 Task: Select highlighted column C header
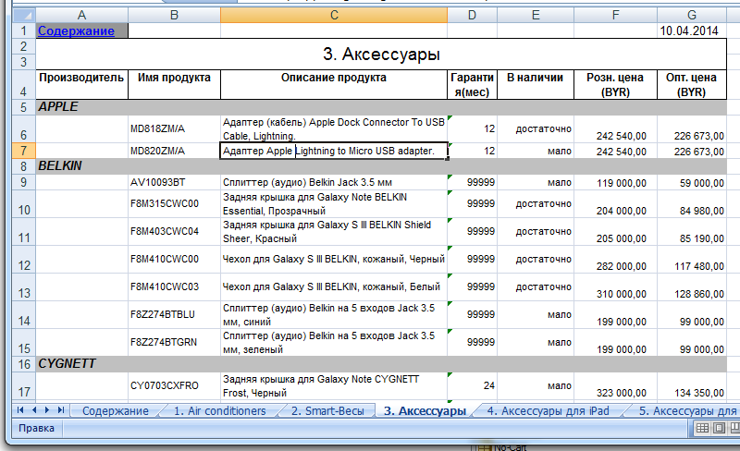(334, 15)
